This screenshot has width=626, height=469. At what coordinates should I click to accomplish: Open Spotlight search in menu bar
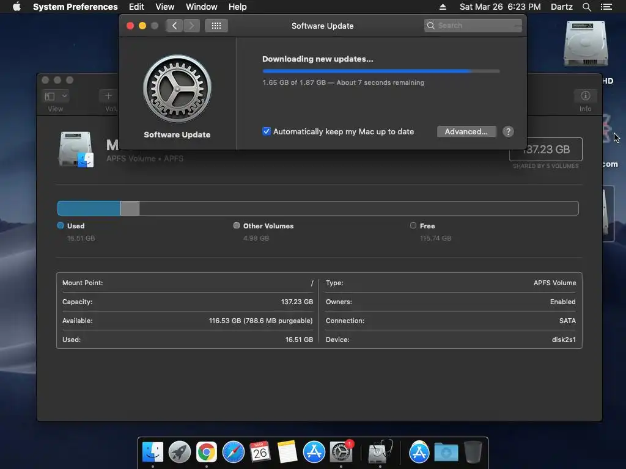coord(586,7)
